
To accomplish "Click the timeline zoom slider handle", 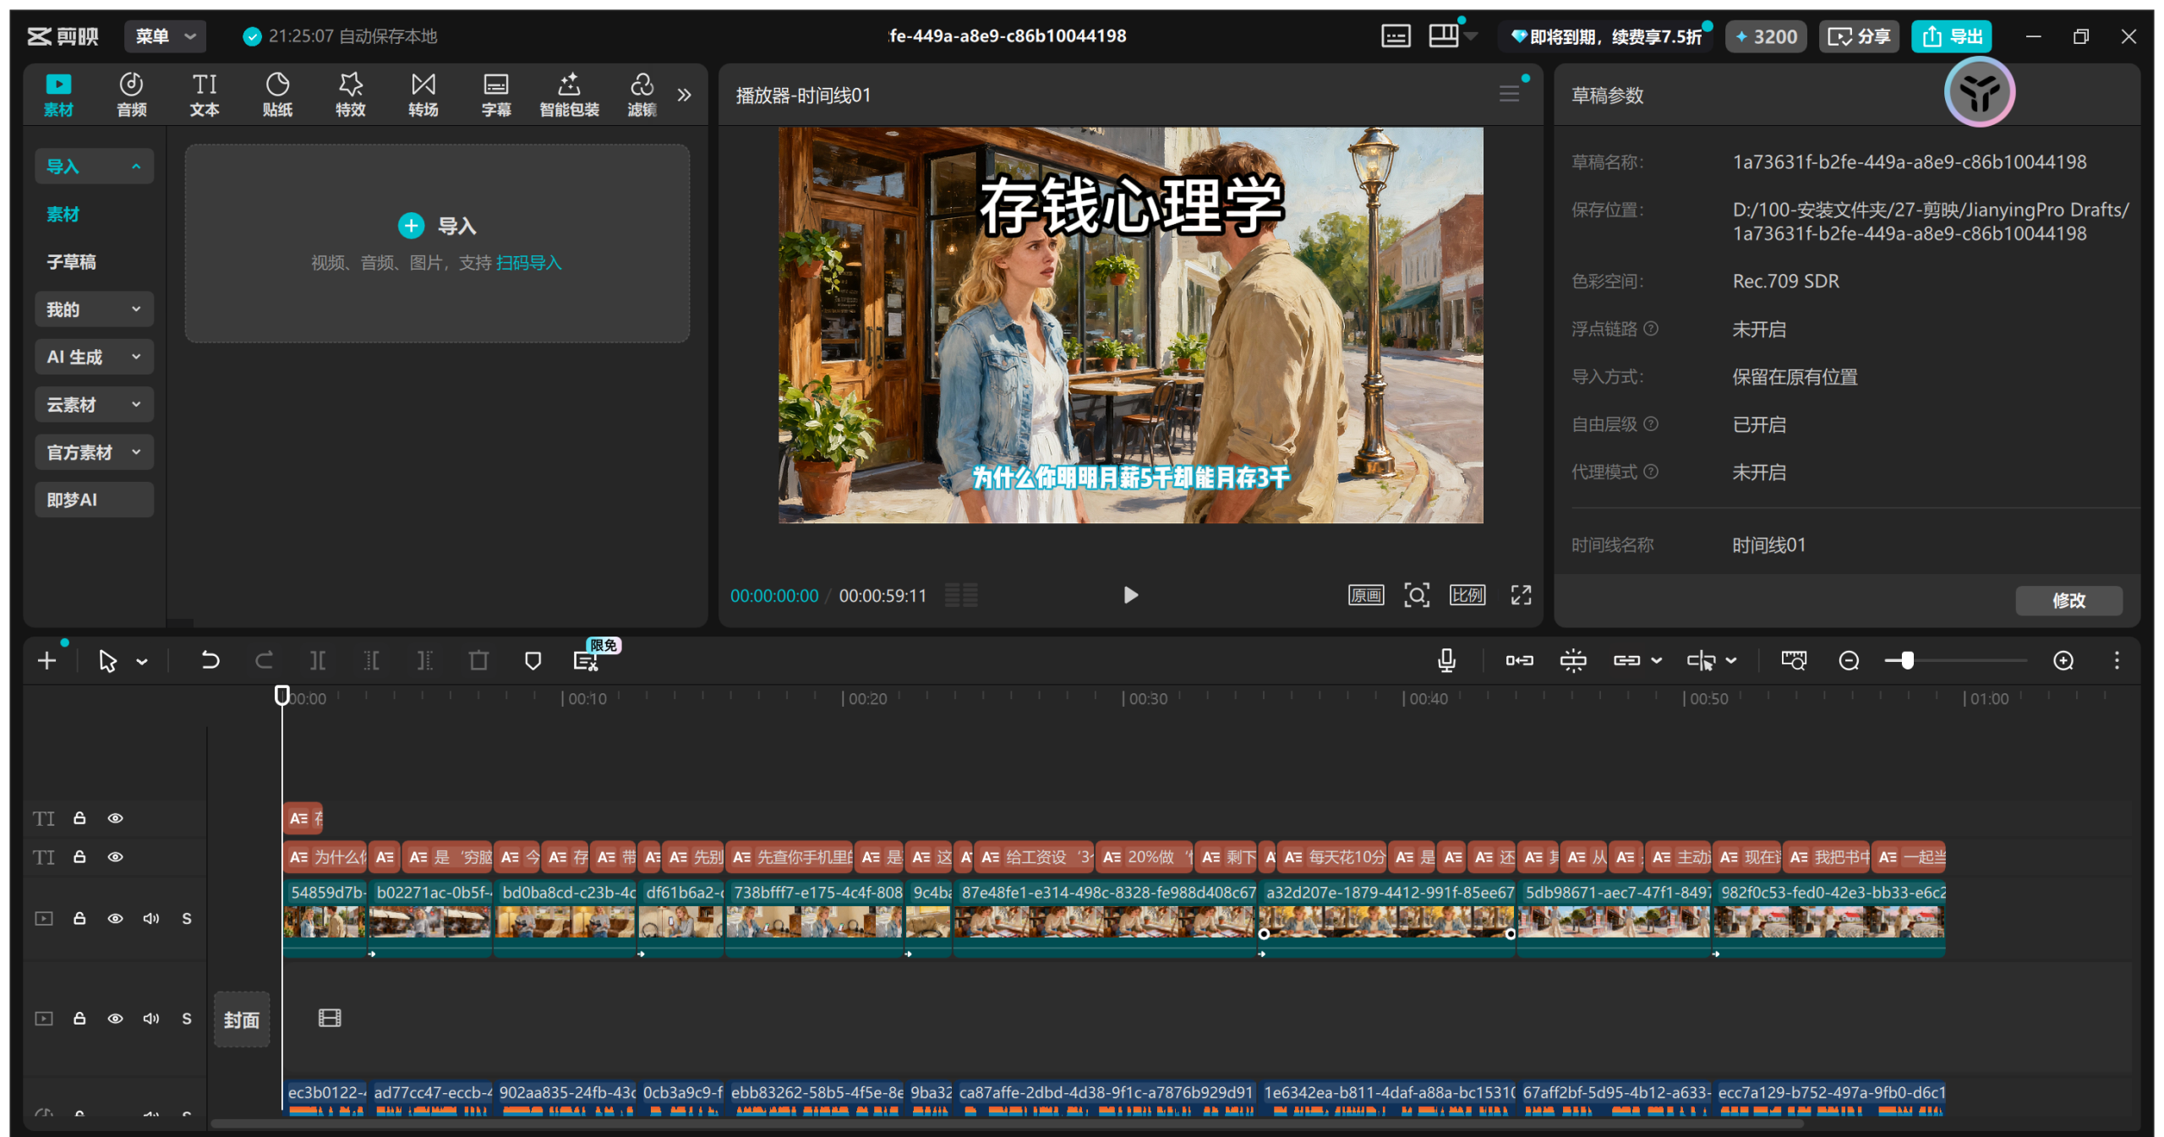I will pyautogui.click(x=1907, y=660).
